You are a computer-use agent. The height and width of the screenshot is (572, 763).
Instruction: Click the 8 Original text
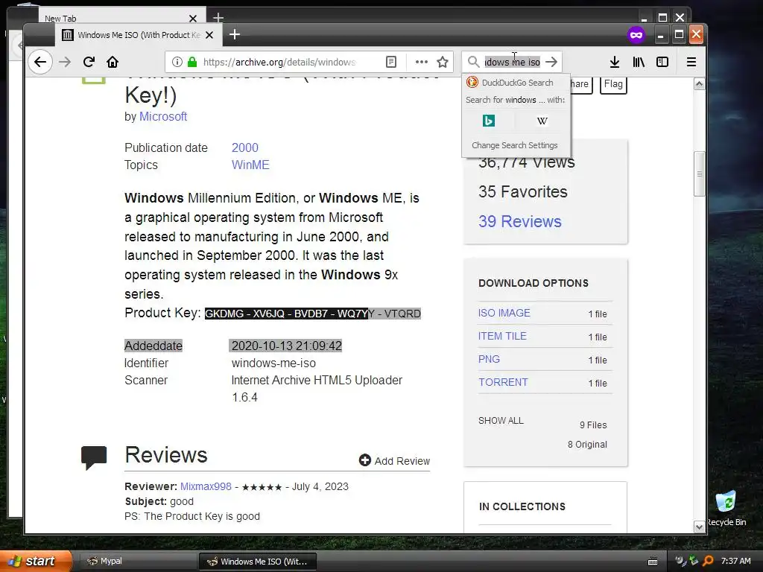coord(587,445)
